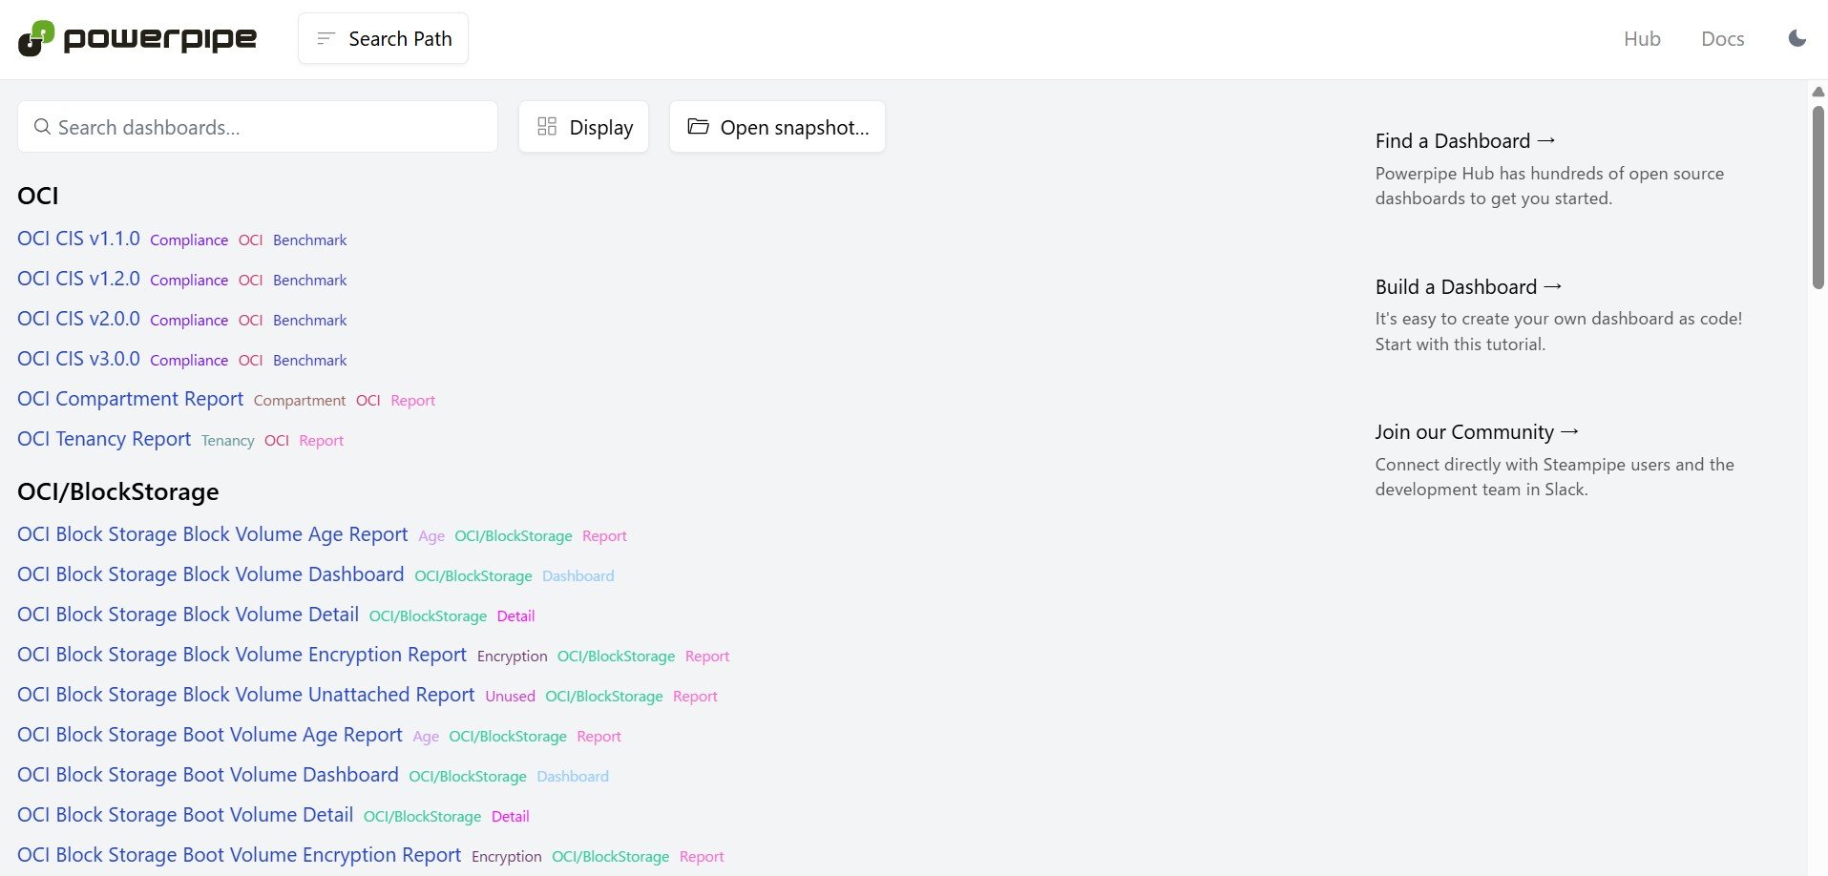Viewport: 1828px width, 876px height.
Task: Open the OCI CIS v1.1.0 benchmark
Action: tap(78, 239)
